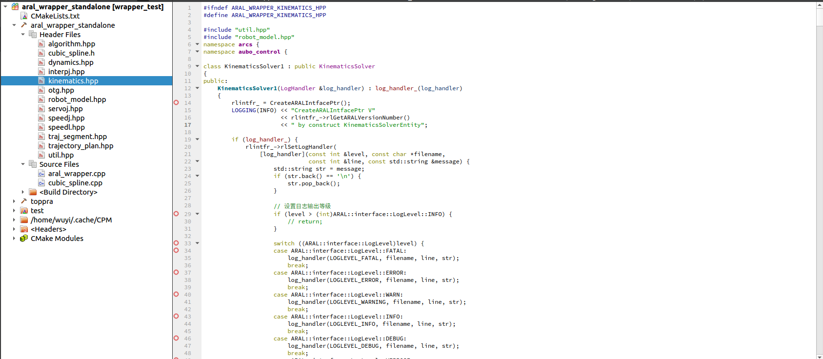Click the test project icon
The image size is (823, 359).
tap(24, 211)
